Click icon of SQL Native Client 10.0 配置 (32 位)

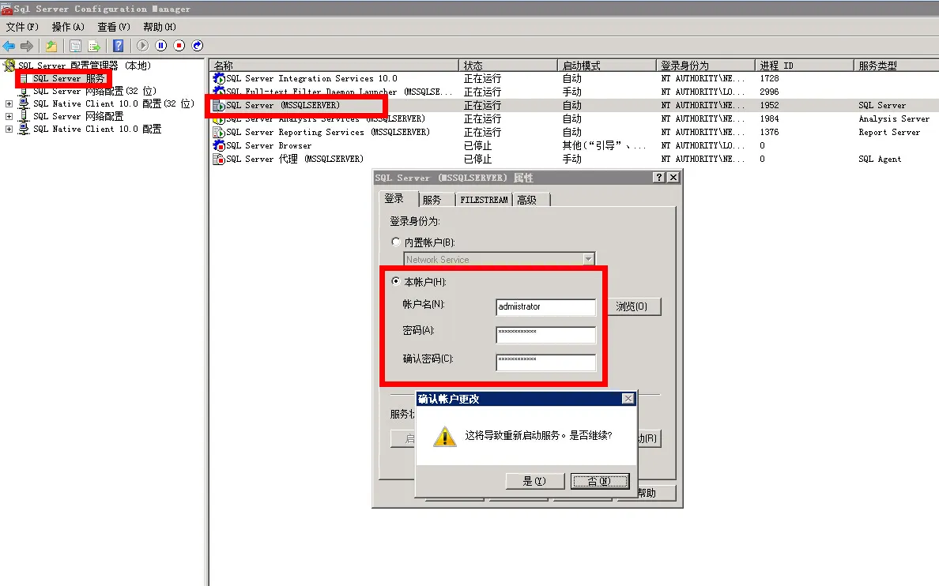click(x=24, y=103)
